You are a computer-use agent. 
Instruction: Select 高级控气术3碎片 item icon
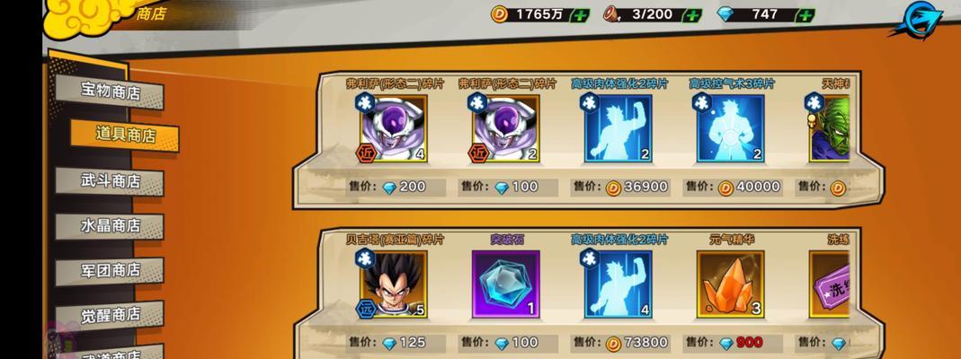(x=731, y=128)
